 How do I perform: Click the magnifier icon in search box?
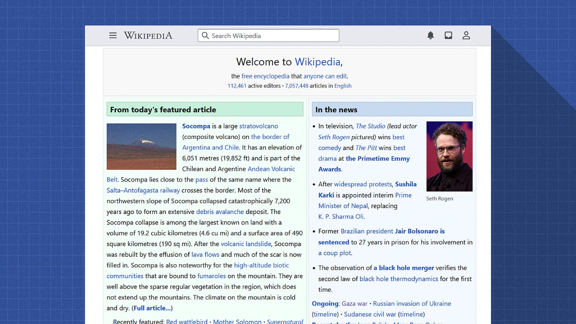205,35
